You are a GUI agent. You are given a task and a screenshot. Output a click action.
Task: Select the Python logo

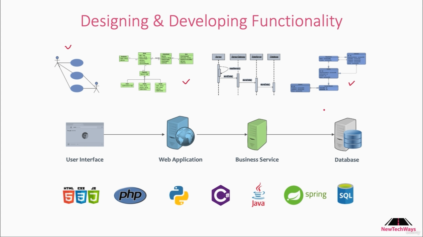(179, 196)
